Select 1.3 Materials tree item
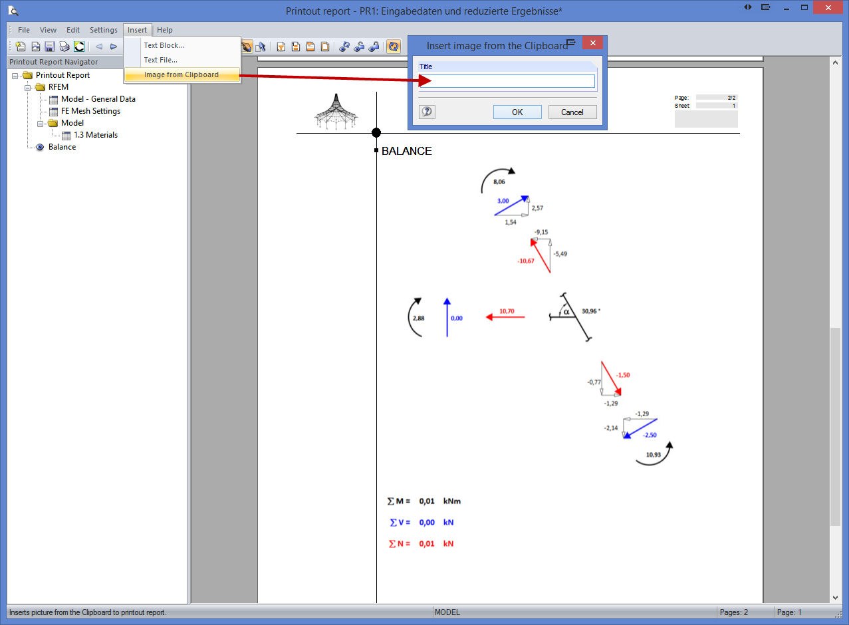 (x=96, y=135)
